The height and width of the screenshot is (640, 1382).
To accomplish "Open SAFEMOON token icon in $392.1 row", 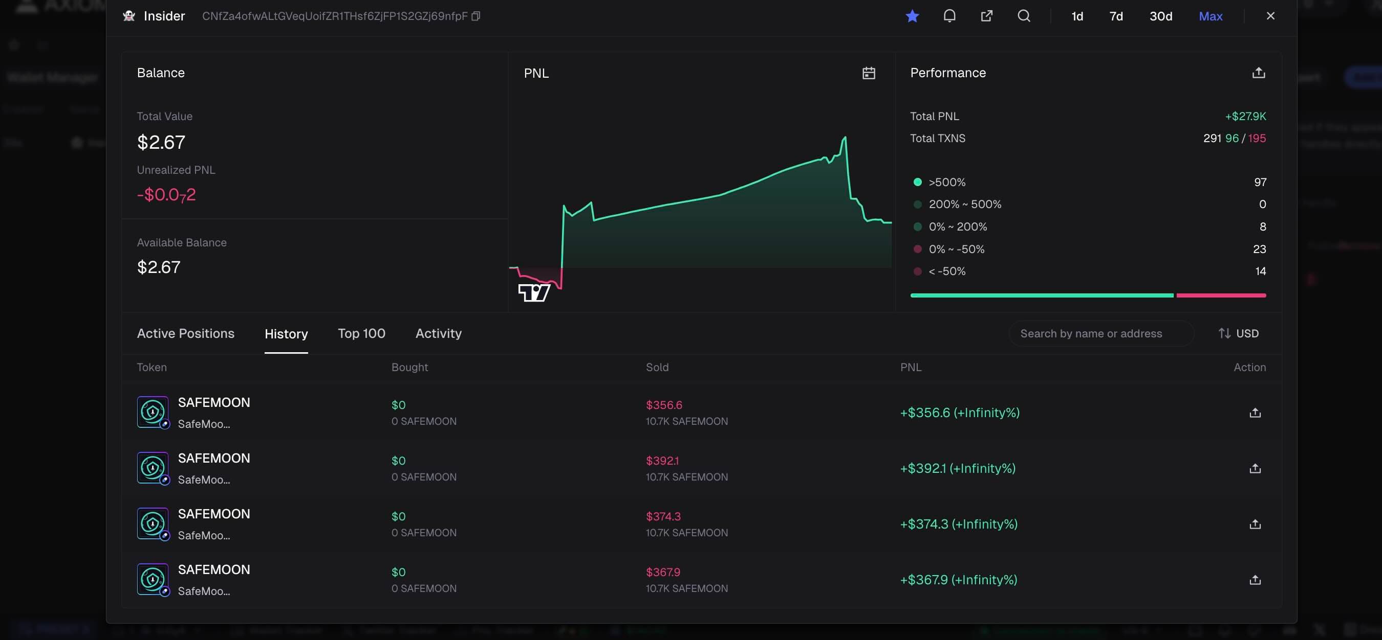I will [153, 468].
